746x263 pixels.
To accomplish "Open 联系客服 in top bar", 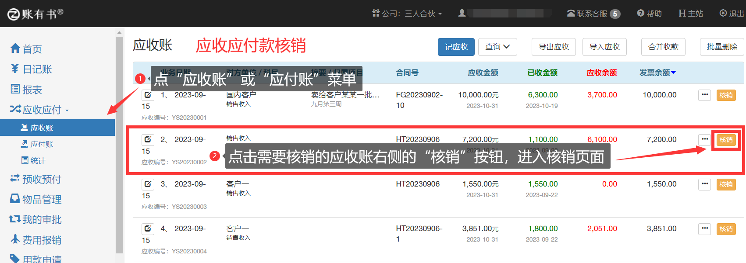I will click(593, 14).
